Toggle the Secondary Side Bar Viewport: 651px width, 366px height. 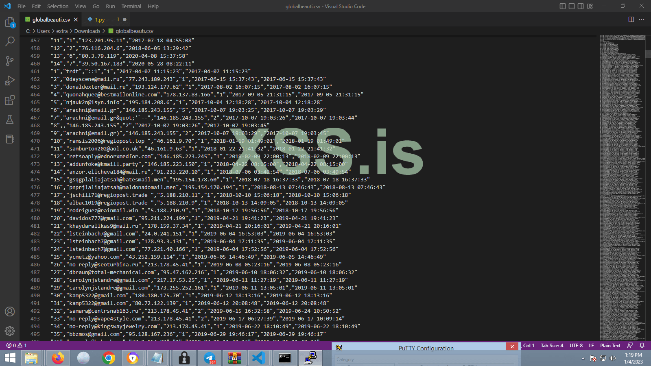coord(581,6)
